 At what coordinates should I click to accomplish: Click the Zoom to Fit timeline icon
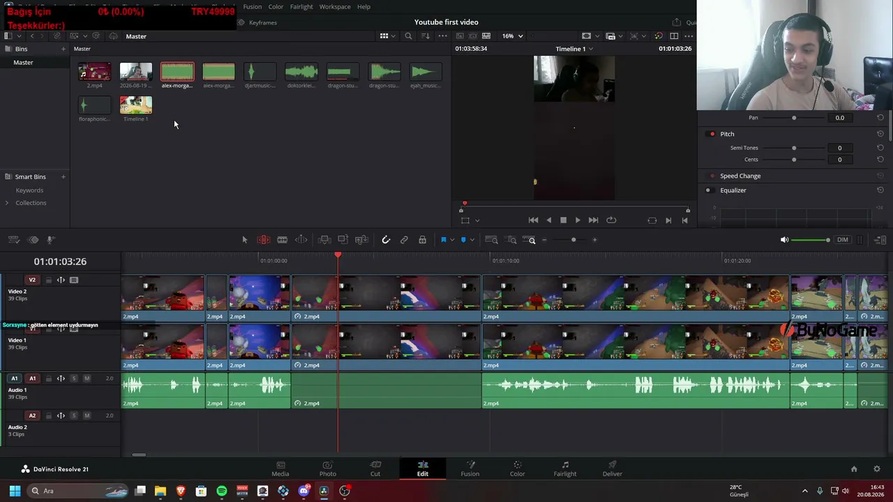pos(492,240)
